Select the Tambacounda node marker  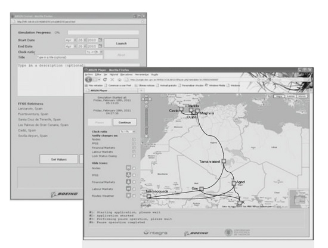148,196
